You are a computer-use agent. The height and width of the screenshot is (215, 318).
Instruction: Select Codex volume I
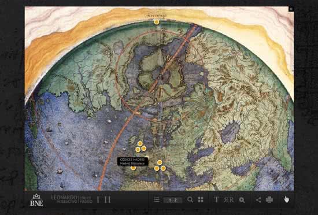coord(98,199)
